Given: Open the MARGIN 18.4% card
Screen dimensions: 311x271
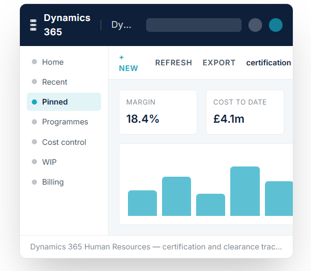Looking at the screenshot, I should [158, 112].
